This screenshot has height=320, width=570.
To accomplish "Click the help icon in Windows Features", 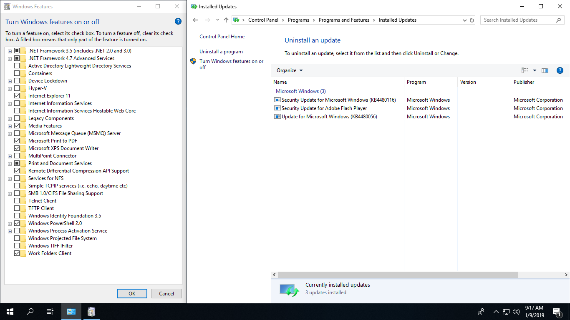I will point(178,22).
